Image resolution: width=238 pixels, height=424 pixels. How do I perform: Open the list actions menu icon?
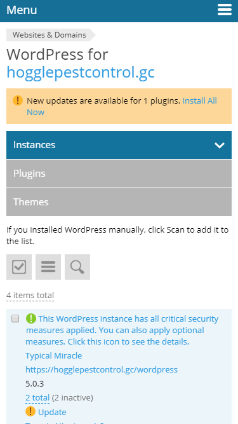click(x=48, y=267)
